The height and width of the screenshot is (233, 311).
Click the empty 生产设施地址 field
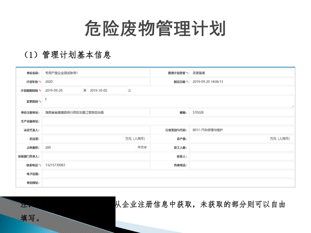point(168,121)
